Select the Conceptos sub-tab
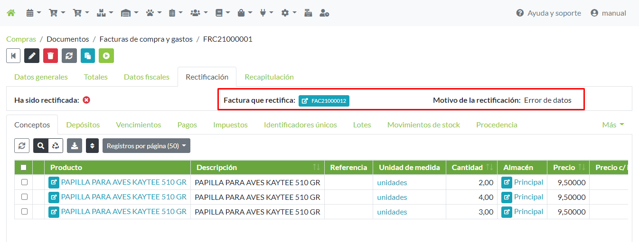 [x=32, y=125]
